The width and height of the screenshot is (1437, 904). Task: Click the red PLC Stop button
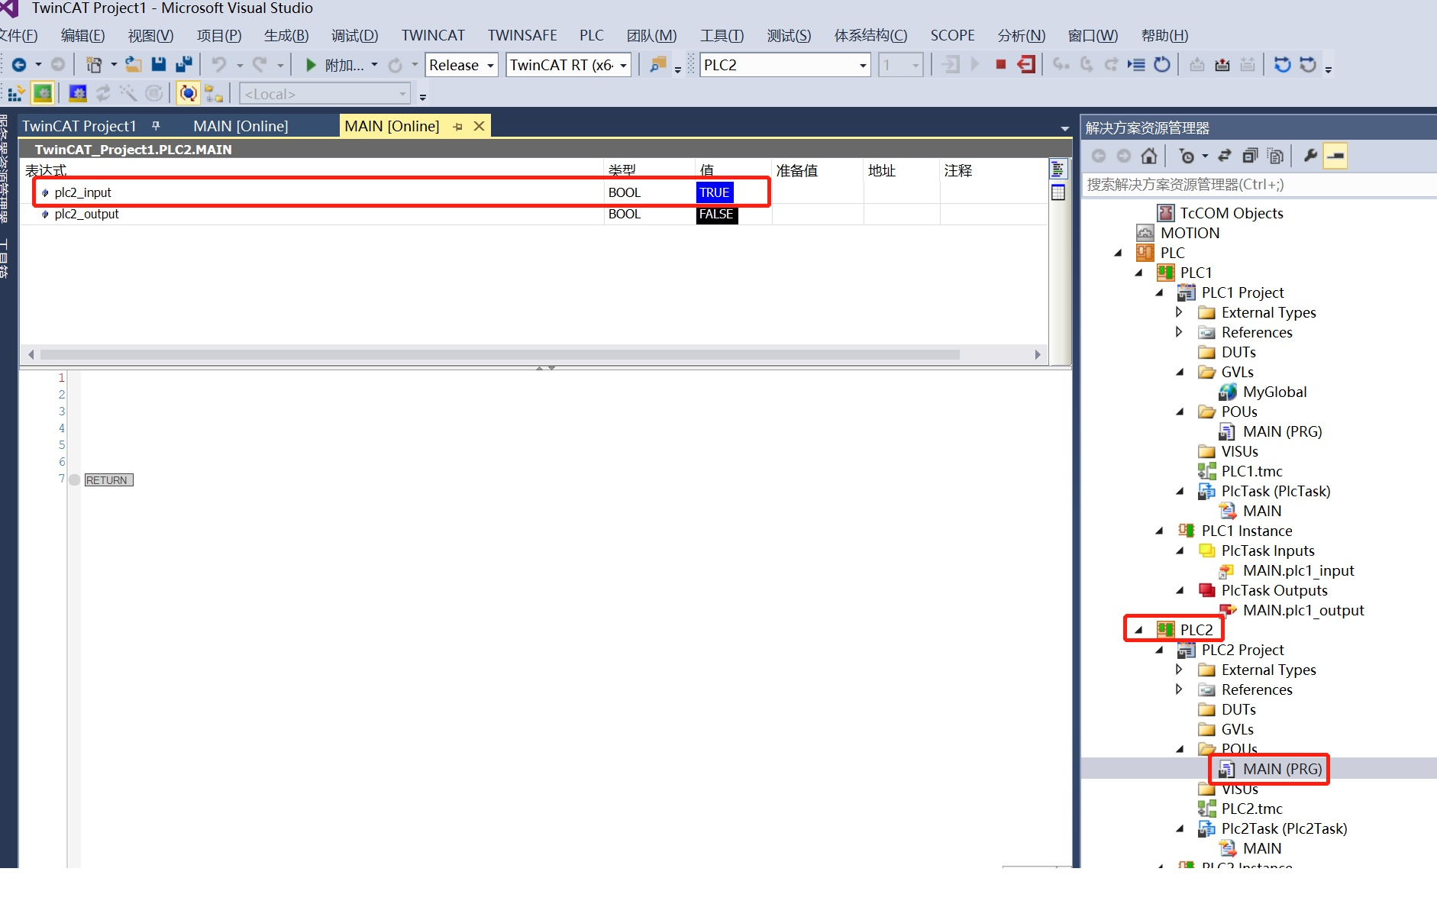(x=1000, y=65)
